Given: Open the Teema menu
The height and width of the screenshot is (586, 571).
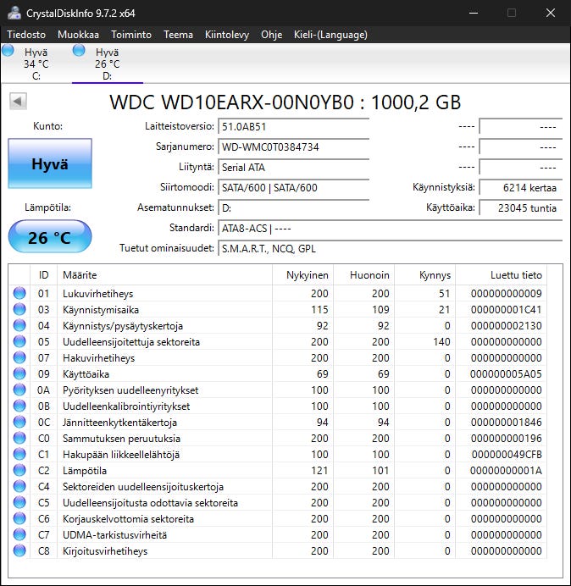Looking at the screenshot, I should [178, 35].
